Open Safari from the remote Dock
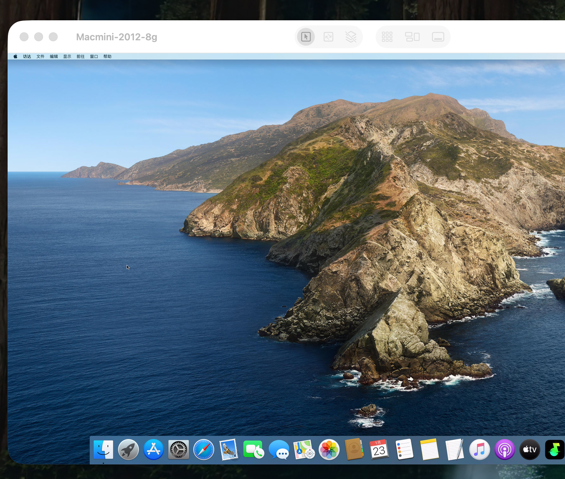Screen dimensions: 565x479 (x=203, y=450)
